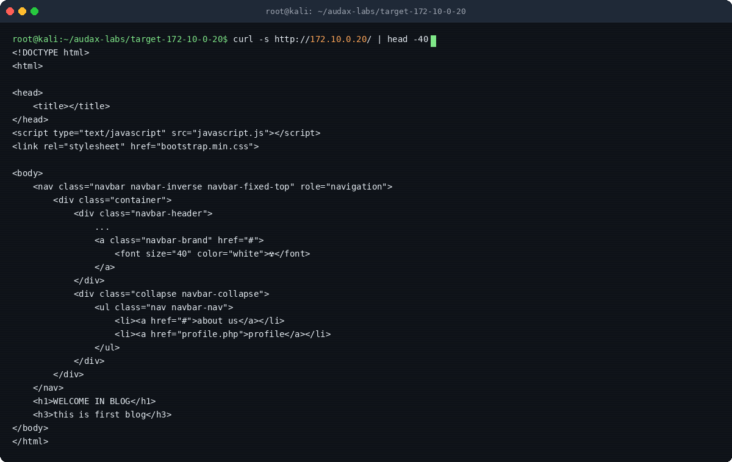Click the script line with src="javascript.js"
Viewport: 732px width, 462px height.
(x=166, y=133)
